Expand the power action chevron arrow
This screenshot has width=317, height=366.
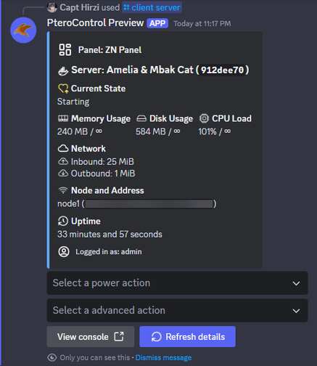click(x=296, y=283)
